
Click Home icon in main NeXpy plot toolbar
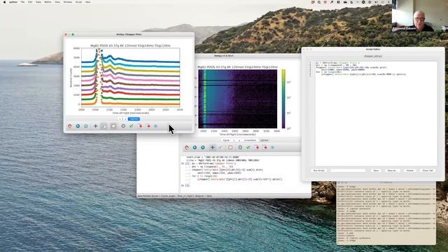click(x=187, y=148)
